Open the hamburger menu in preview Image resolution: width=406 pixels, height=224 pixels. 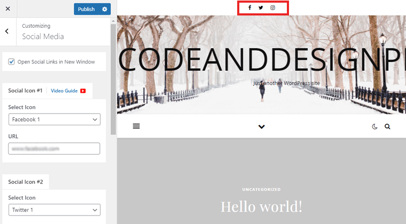[136, 126]
